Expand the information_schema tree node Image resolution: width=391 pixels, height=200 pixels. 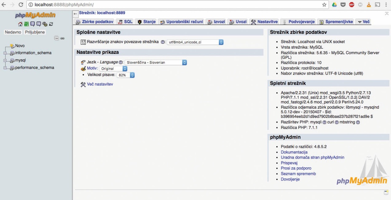coord(5,53)
